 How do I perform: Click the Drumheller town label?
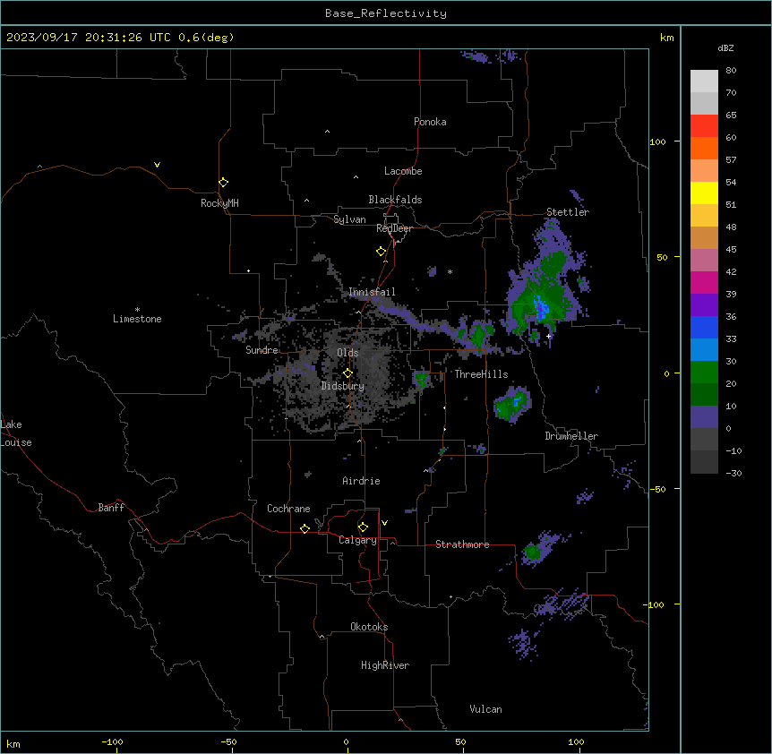click(x=571, y=436)
